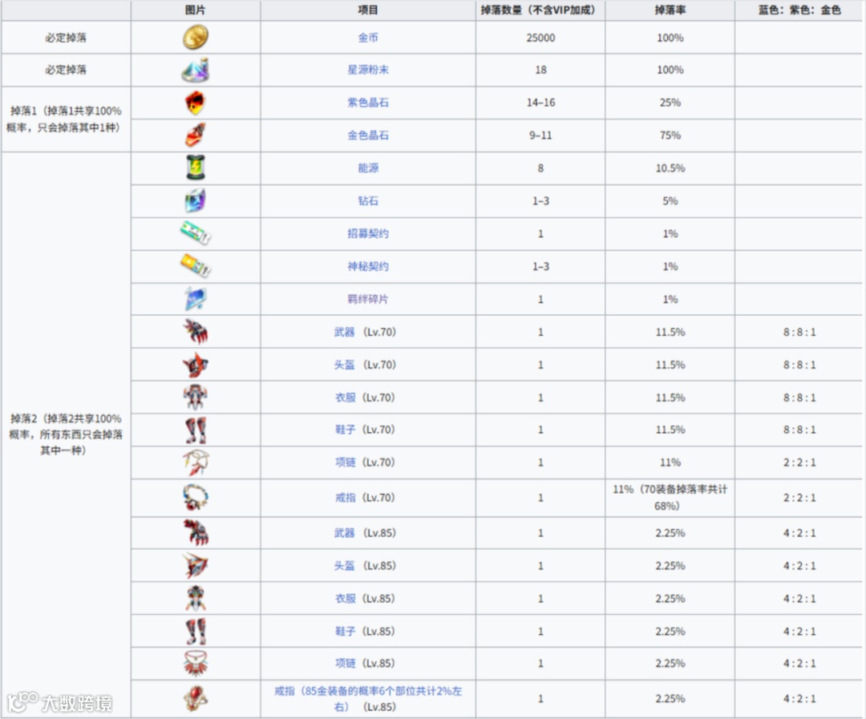Open the 钻石 link
Image resolution: width=866 pixels, height=719 pixels.
(x=368, y=200)
